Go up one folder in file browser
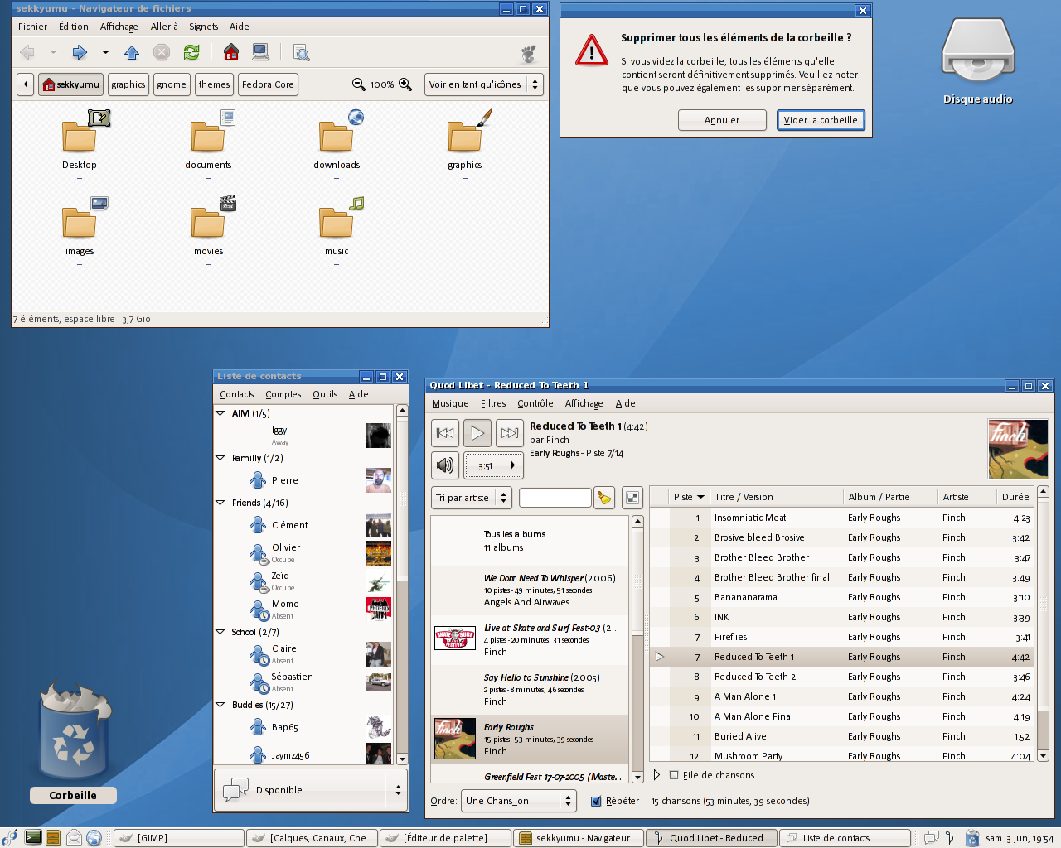 [132, 53]
